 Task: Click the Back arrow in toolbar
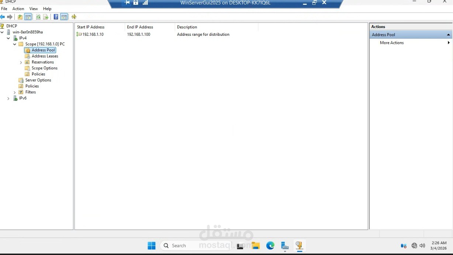(3, 17)
